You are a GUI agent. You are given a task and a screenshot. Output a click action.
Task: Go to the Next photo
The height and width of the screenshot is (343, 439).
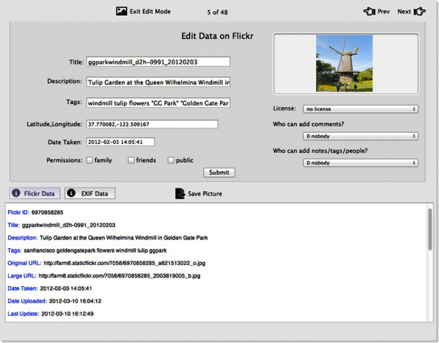411,12
